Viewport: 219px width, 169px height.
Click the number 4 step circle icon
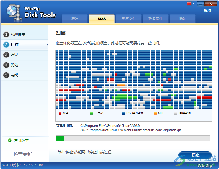6,65
